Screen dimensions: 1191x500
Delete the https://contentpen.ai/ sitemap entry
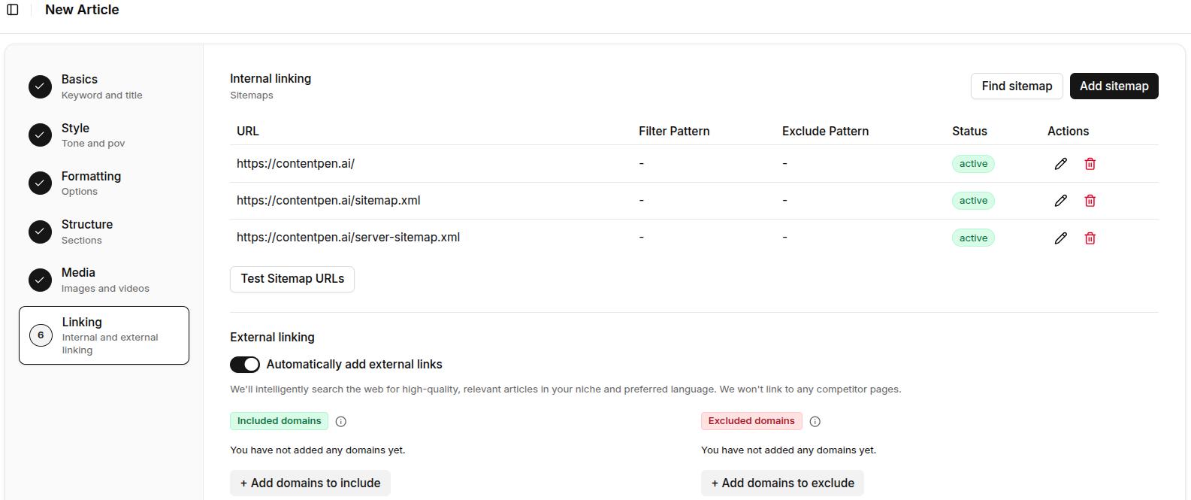(1090, 164)
